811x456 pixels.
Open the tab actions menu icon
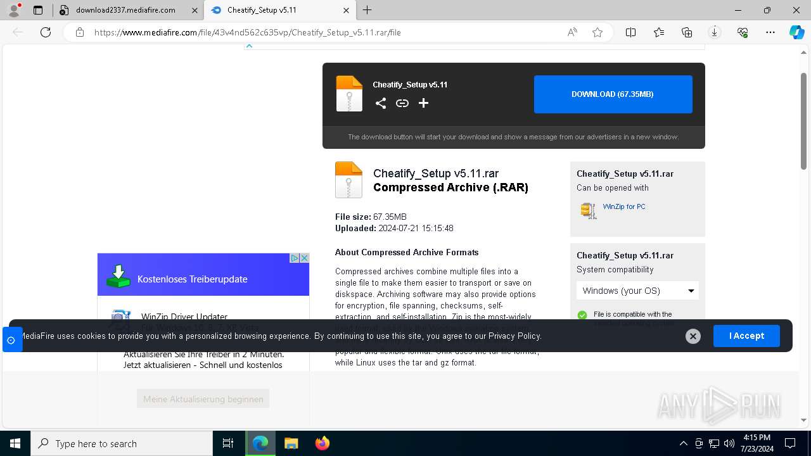pyautogui.click(x=38, y=10)
